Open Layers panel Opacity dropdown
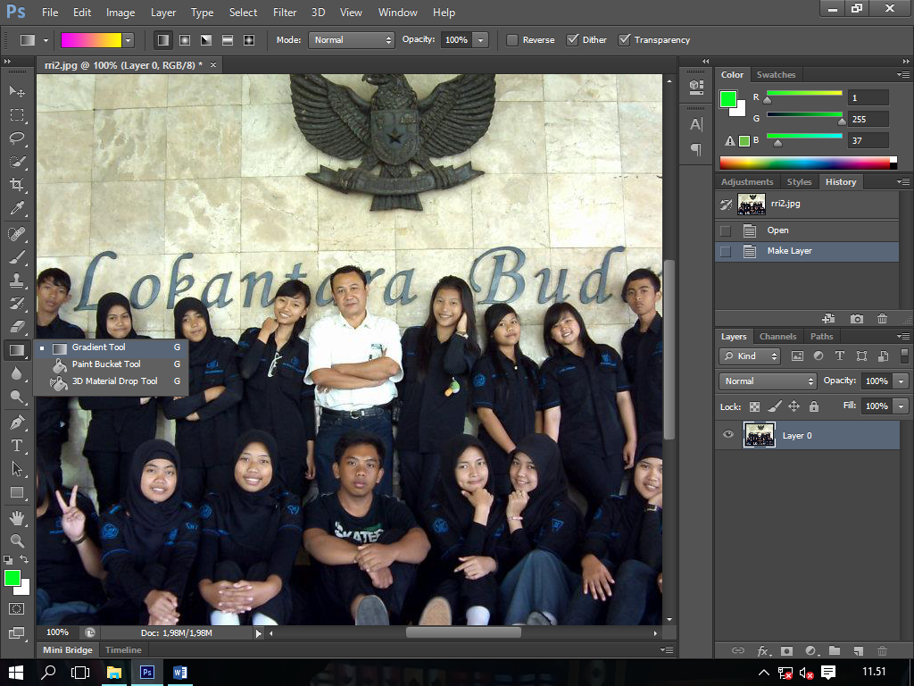914x686 pixels. (x=902, y=381)
